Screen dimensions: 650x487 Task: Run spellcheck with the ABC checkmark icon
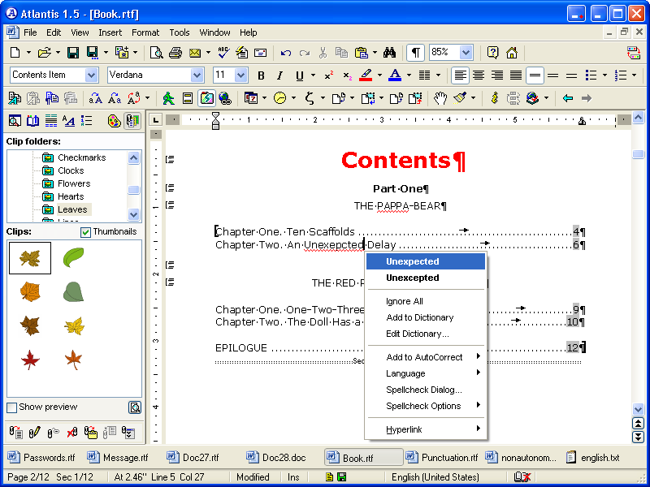coord(223,53)
